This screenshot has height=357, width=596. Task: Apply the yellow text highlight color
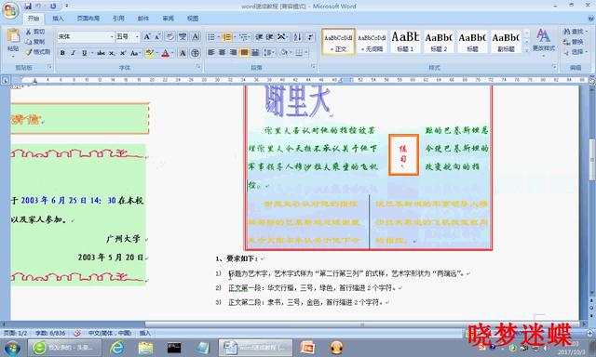(x=149, y=53)
